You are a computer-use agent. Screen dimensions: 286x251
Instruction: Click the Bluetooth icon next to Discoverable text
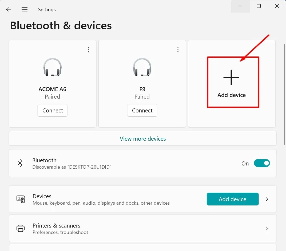(20, 163)
